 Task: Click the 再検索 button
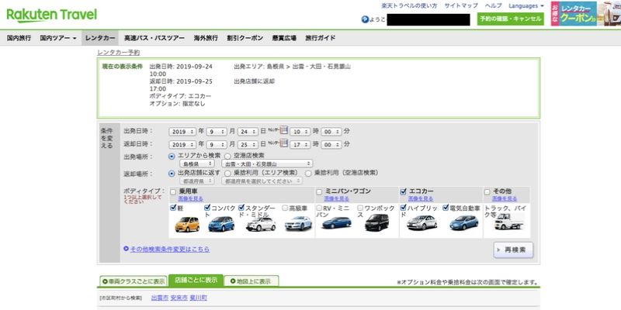[x=513, y=250]
